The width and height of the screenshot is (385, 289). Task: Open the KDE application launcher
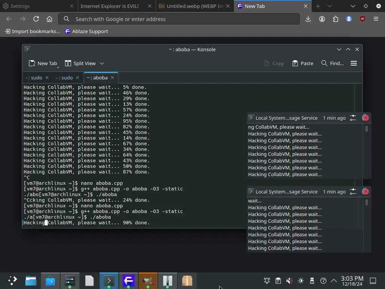tap(12, 280)
